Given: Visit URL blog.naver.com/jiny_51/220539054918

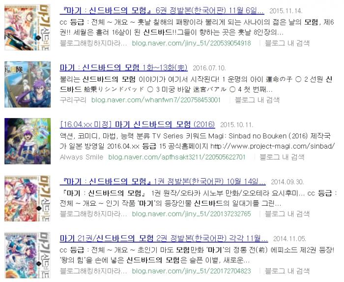Looking at the screenshot, I should click(x=191, y=43).
